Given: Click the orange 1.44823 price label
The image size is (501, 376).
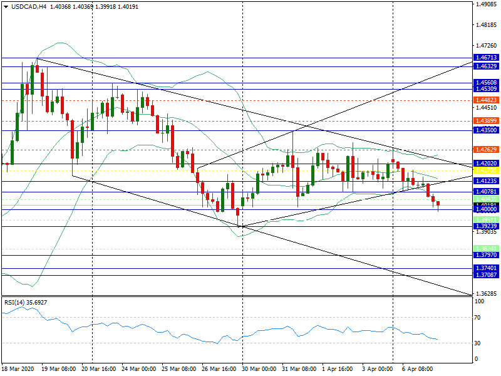Looking at the screenshot, I should click(x=486, y=100).
